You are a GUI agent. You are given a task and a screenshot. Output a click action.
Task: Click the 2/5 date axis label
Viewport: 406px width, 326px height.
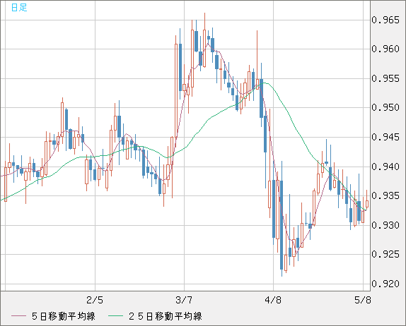(95, 300)
